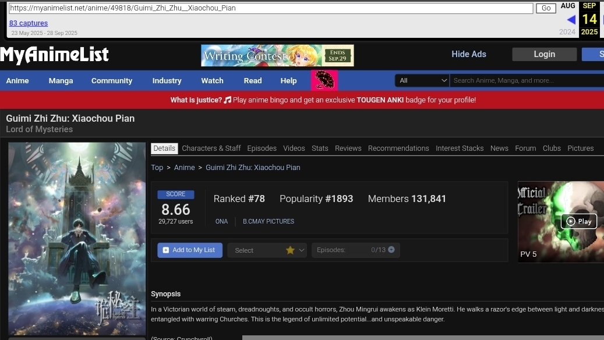Click the pink umbrella icon in navbar

(324, 80)
